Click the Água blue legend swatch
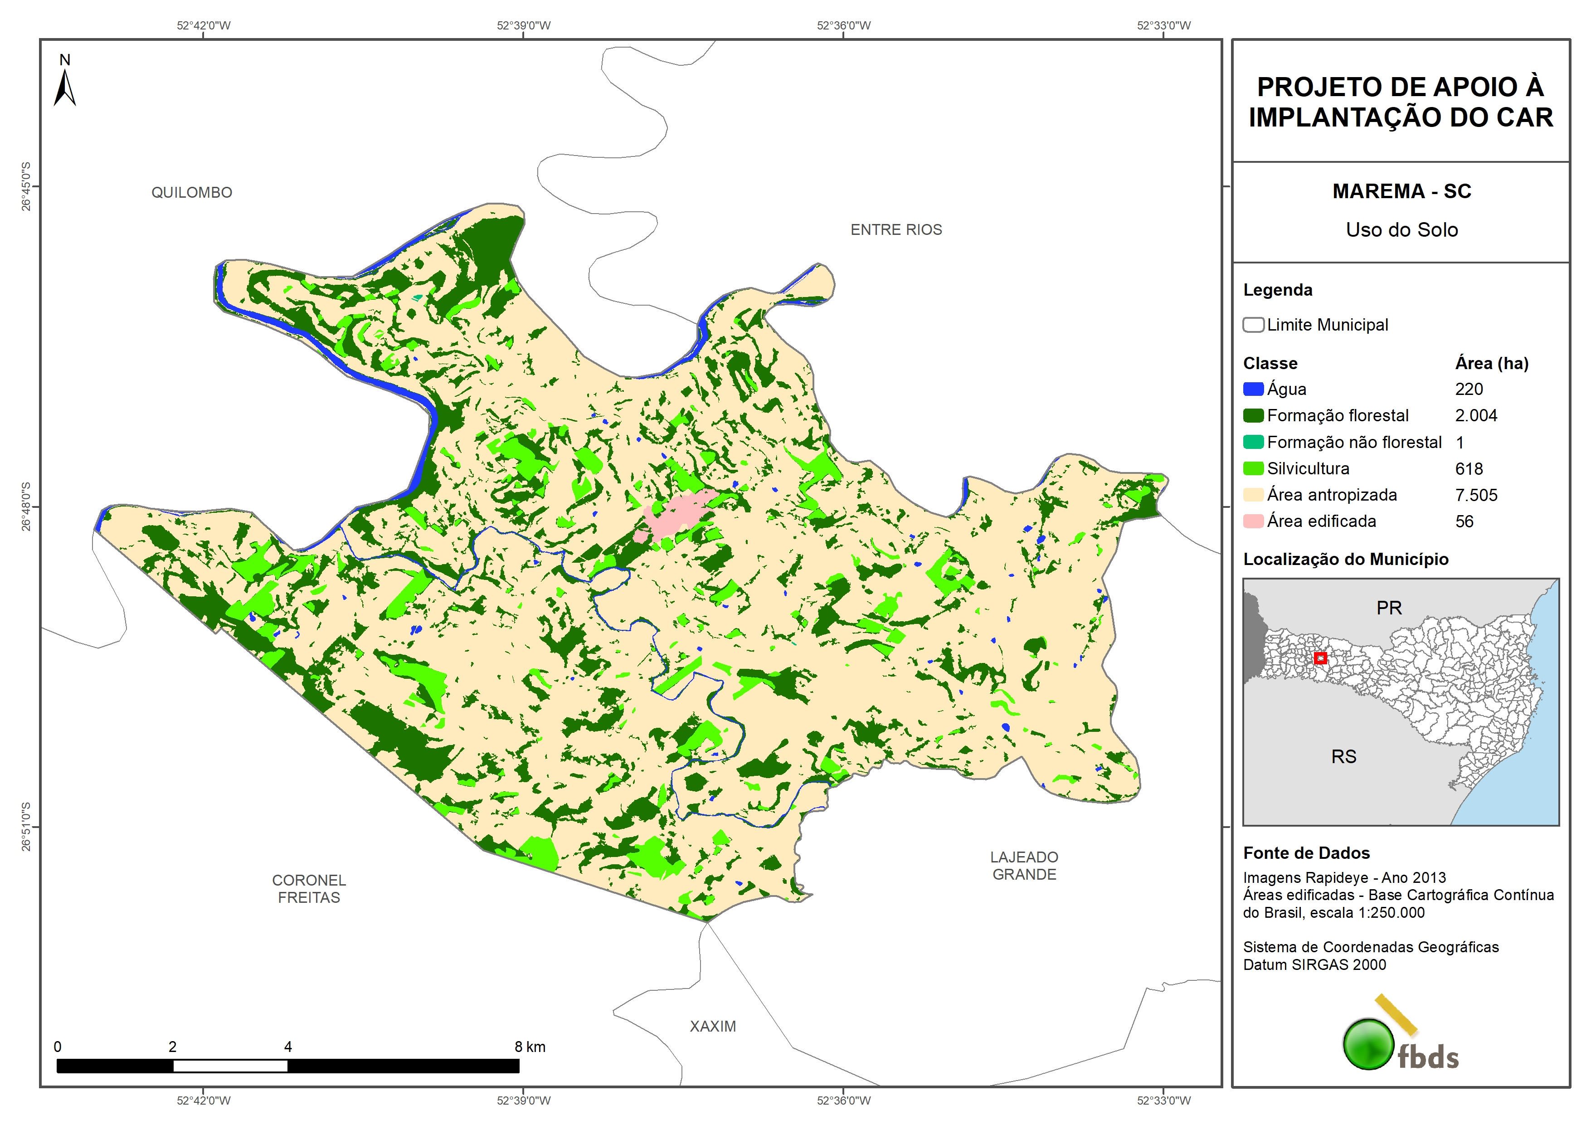The image size is (1591, 1125). (x=1253, y=389)
